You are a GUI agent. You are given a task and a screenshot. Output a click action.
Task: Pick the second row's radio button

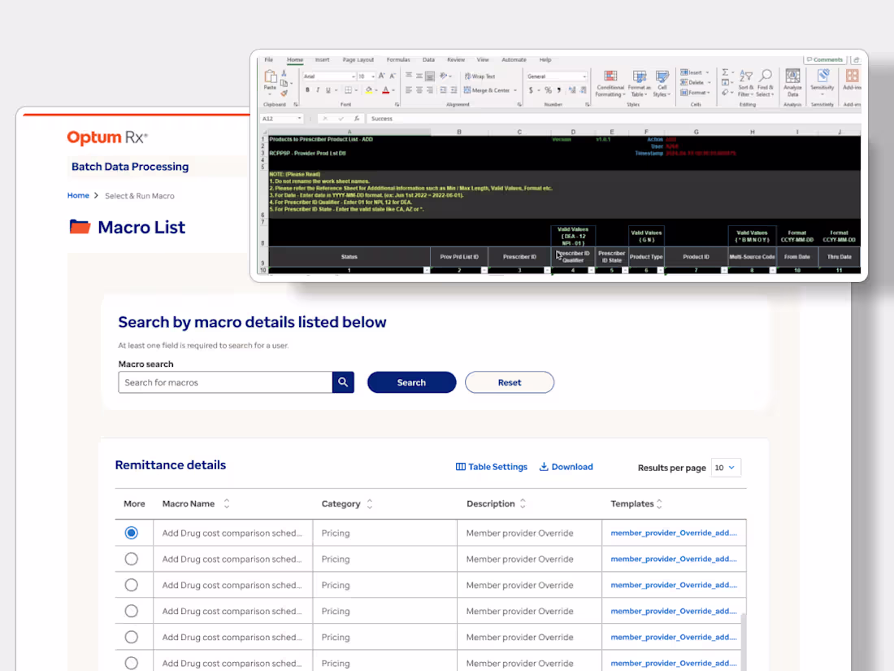point(132,559)
